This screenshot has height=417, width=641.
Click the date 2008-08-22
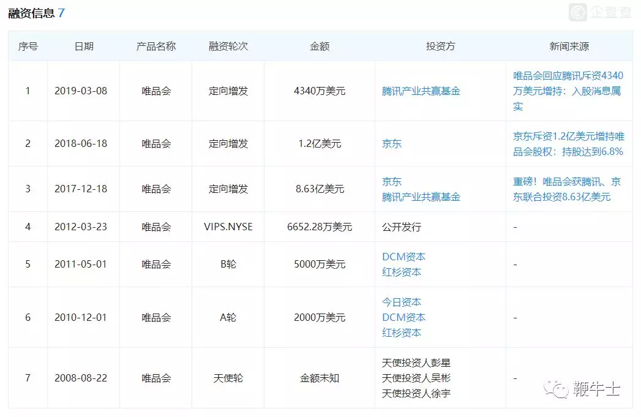81,378
